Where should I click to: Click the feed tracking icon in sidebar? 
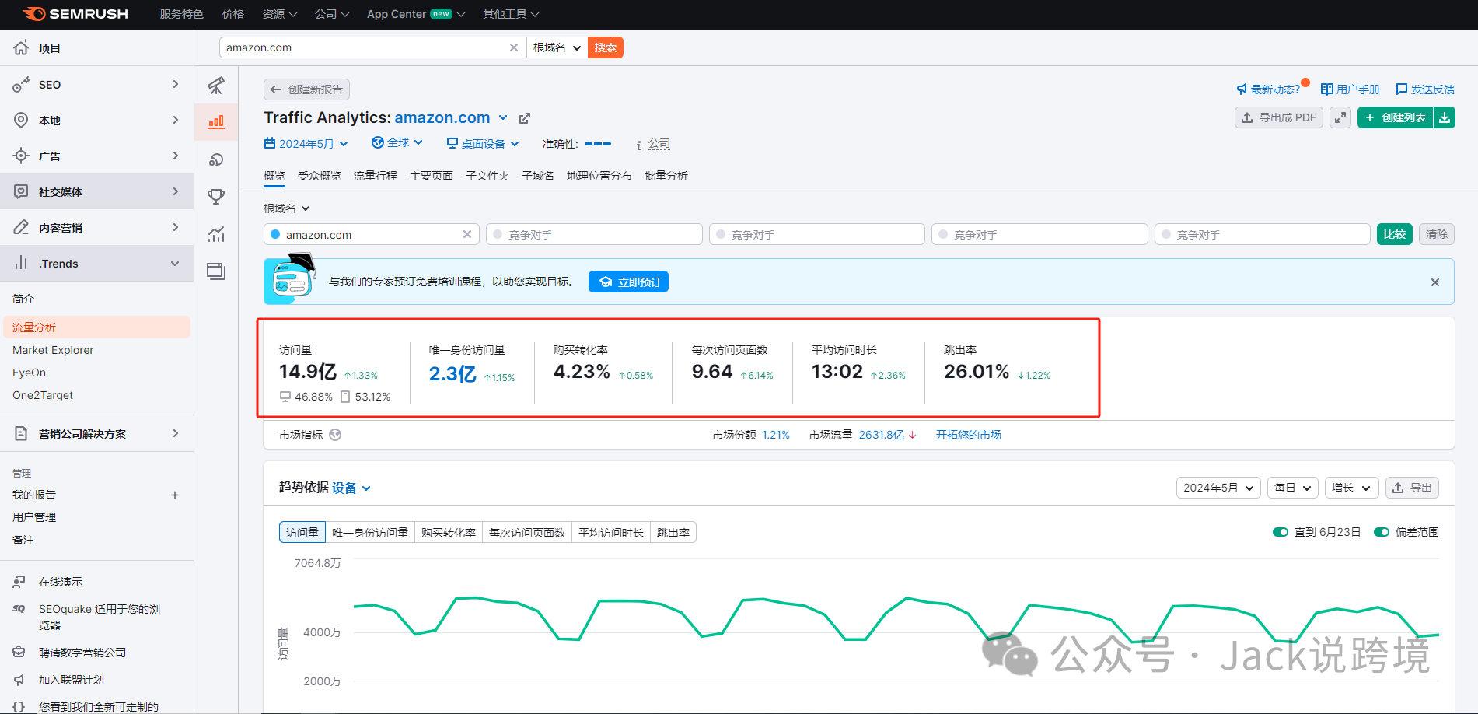pos(216,159)
